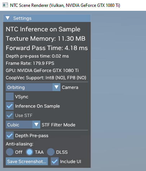Click the Depth Pre-pass label
The image size is (146, 171).
[32, 136]
